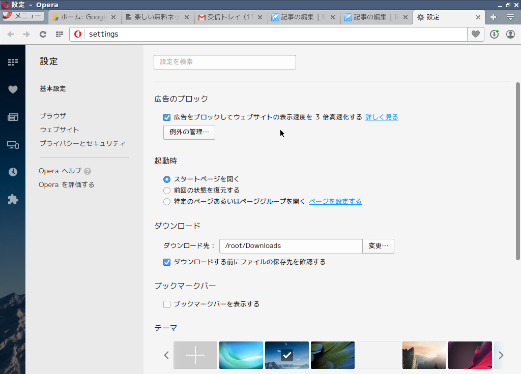Open 詳しく見る link about ad blocking
Viewport: 521px width, 374px height.
pos(382,117)
